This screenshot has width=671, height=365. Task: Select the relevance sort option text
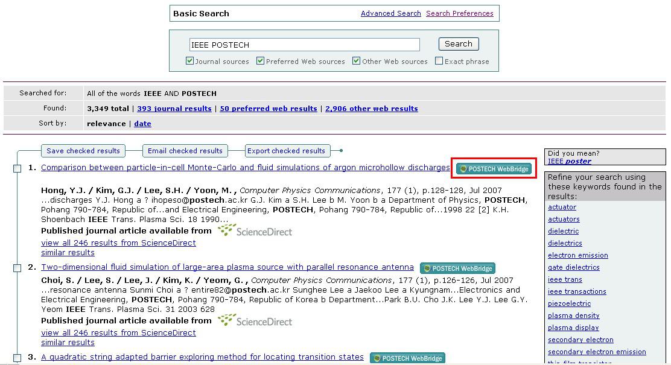coord(106,124)
